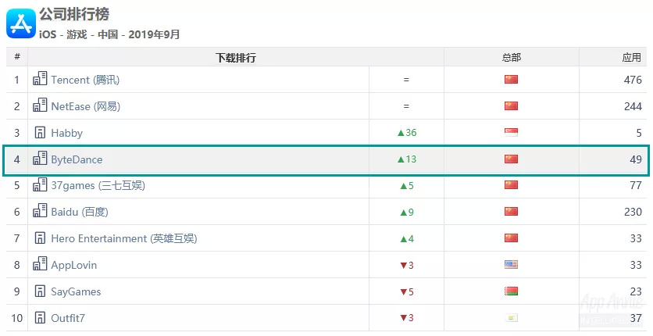Click the US flag in AppLovin row
Screen dimensions: 653x336
511,265
